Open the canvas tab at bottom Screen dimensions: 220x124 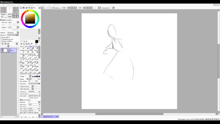click(50, 117)
